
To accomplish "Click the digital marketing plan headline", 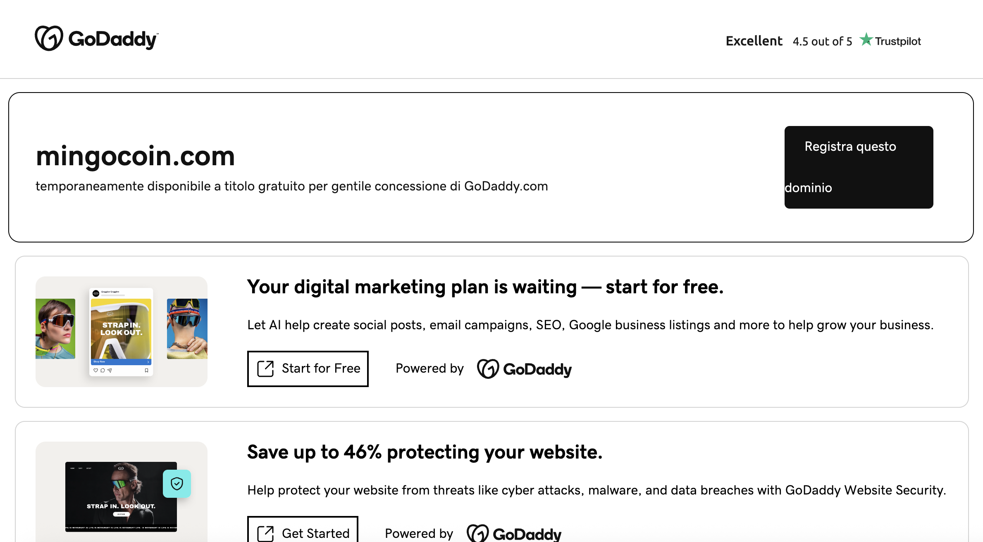I will [x=485, y=287].
